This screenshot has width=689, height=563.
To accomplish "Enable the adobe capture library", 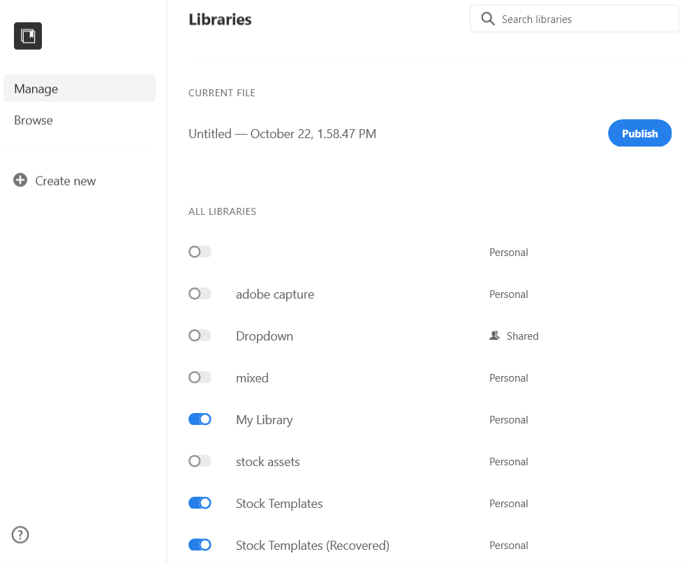I will click(x=200, y=293).
